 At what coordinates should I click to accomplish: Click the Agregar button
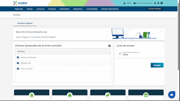click(157, 65)
